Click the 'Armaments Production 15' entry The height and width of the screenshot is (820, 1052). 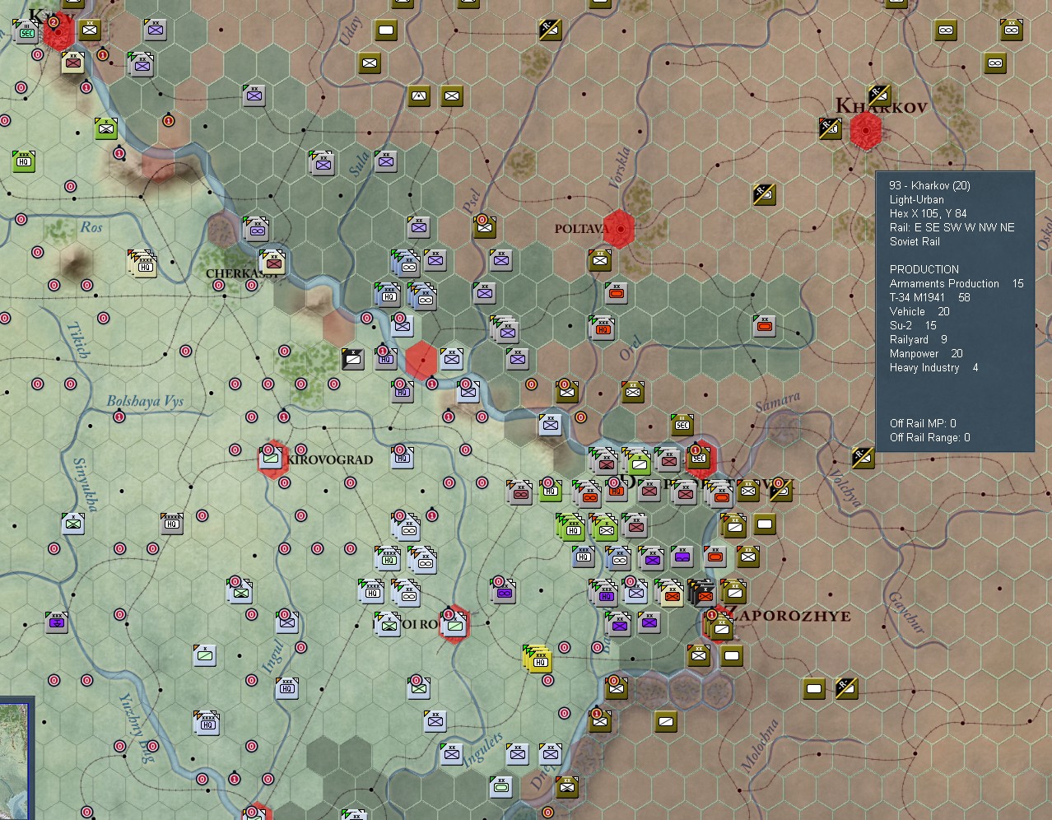(957, 283)
